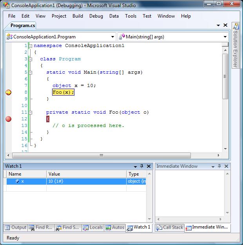This screenshot has height=245, width=243.
Task: Click inside the Immediate Window input area
Action: (x=190, y=193)
